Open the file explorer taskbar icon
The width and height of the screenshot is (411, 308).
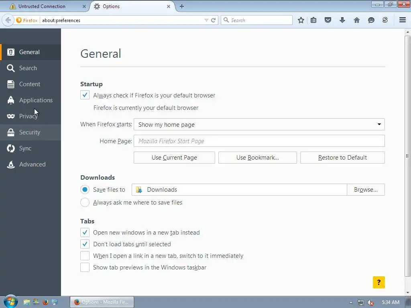27,302
